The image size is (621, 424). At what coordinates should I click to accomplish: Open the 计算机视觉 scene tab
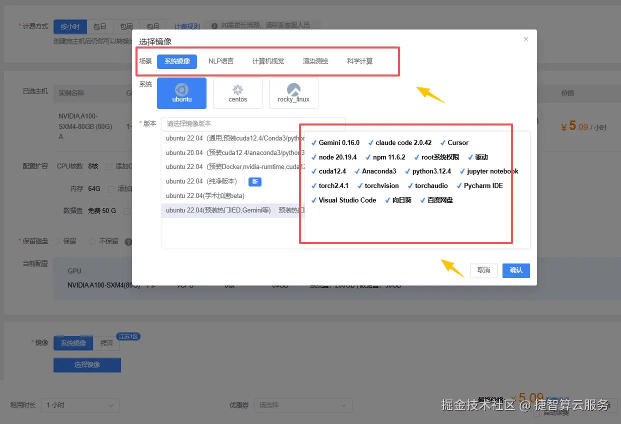[268, 61]
